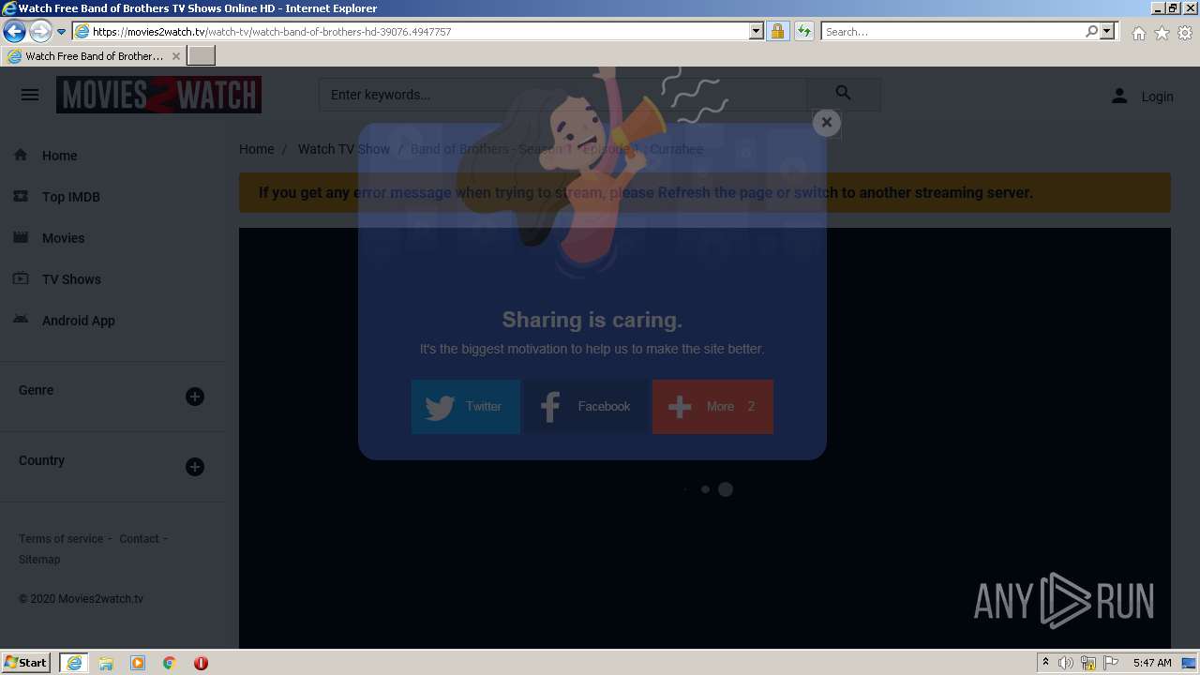Image resolution: width=1200 pixels, height=675 pixels.
Task: Open Terms of service link
Action: 61,539
